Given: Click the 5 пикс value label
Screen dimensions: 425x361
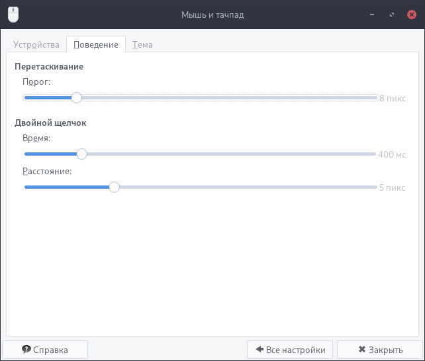Looking at the screenshot, I should pos(392,187).
